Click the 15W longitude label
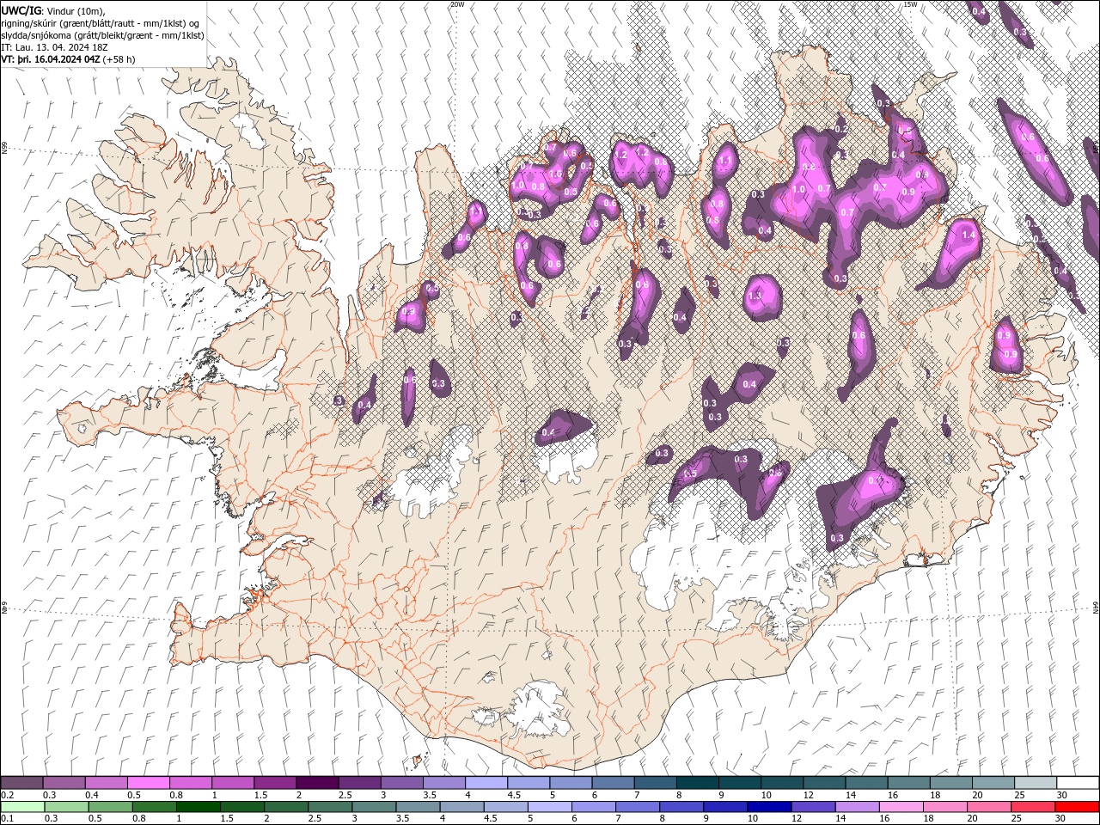Screen dimensions: 1100x825 point(910,4)
